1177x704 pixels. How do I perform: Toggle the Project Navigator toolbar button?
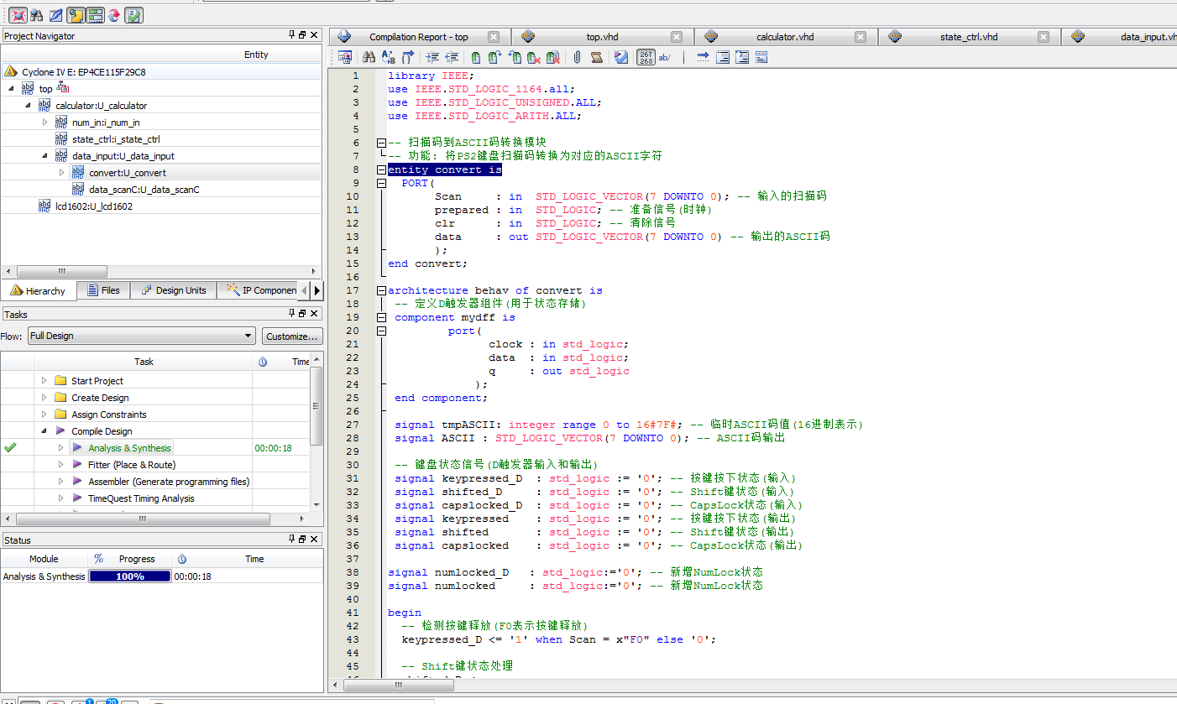[76, 14]
